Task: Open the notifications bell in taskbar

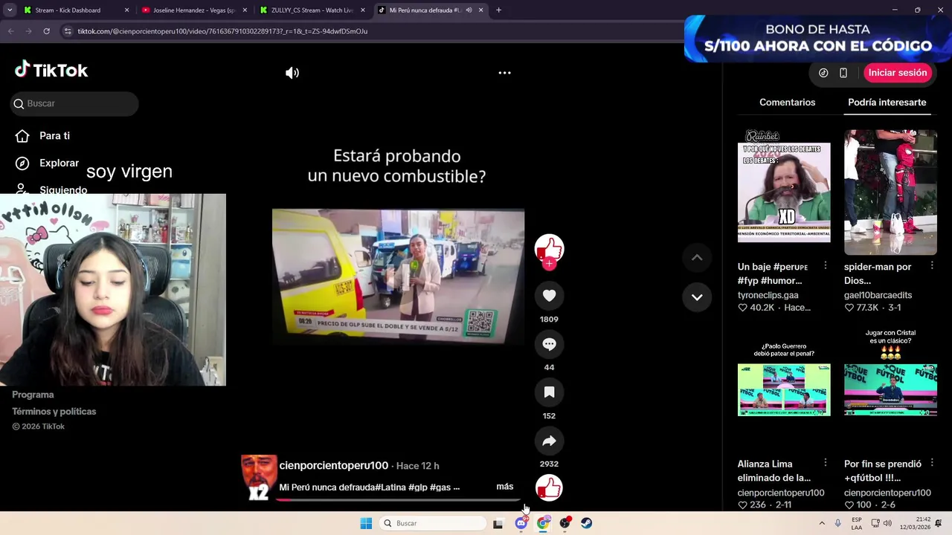Action: pos(939,523)
